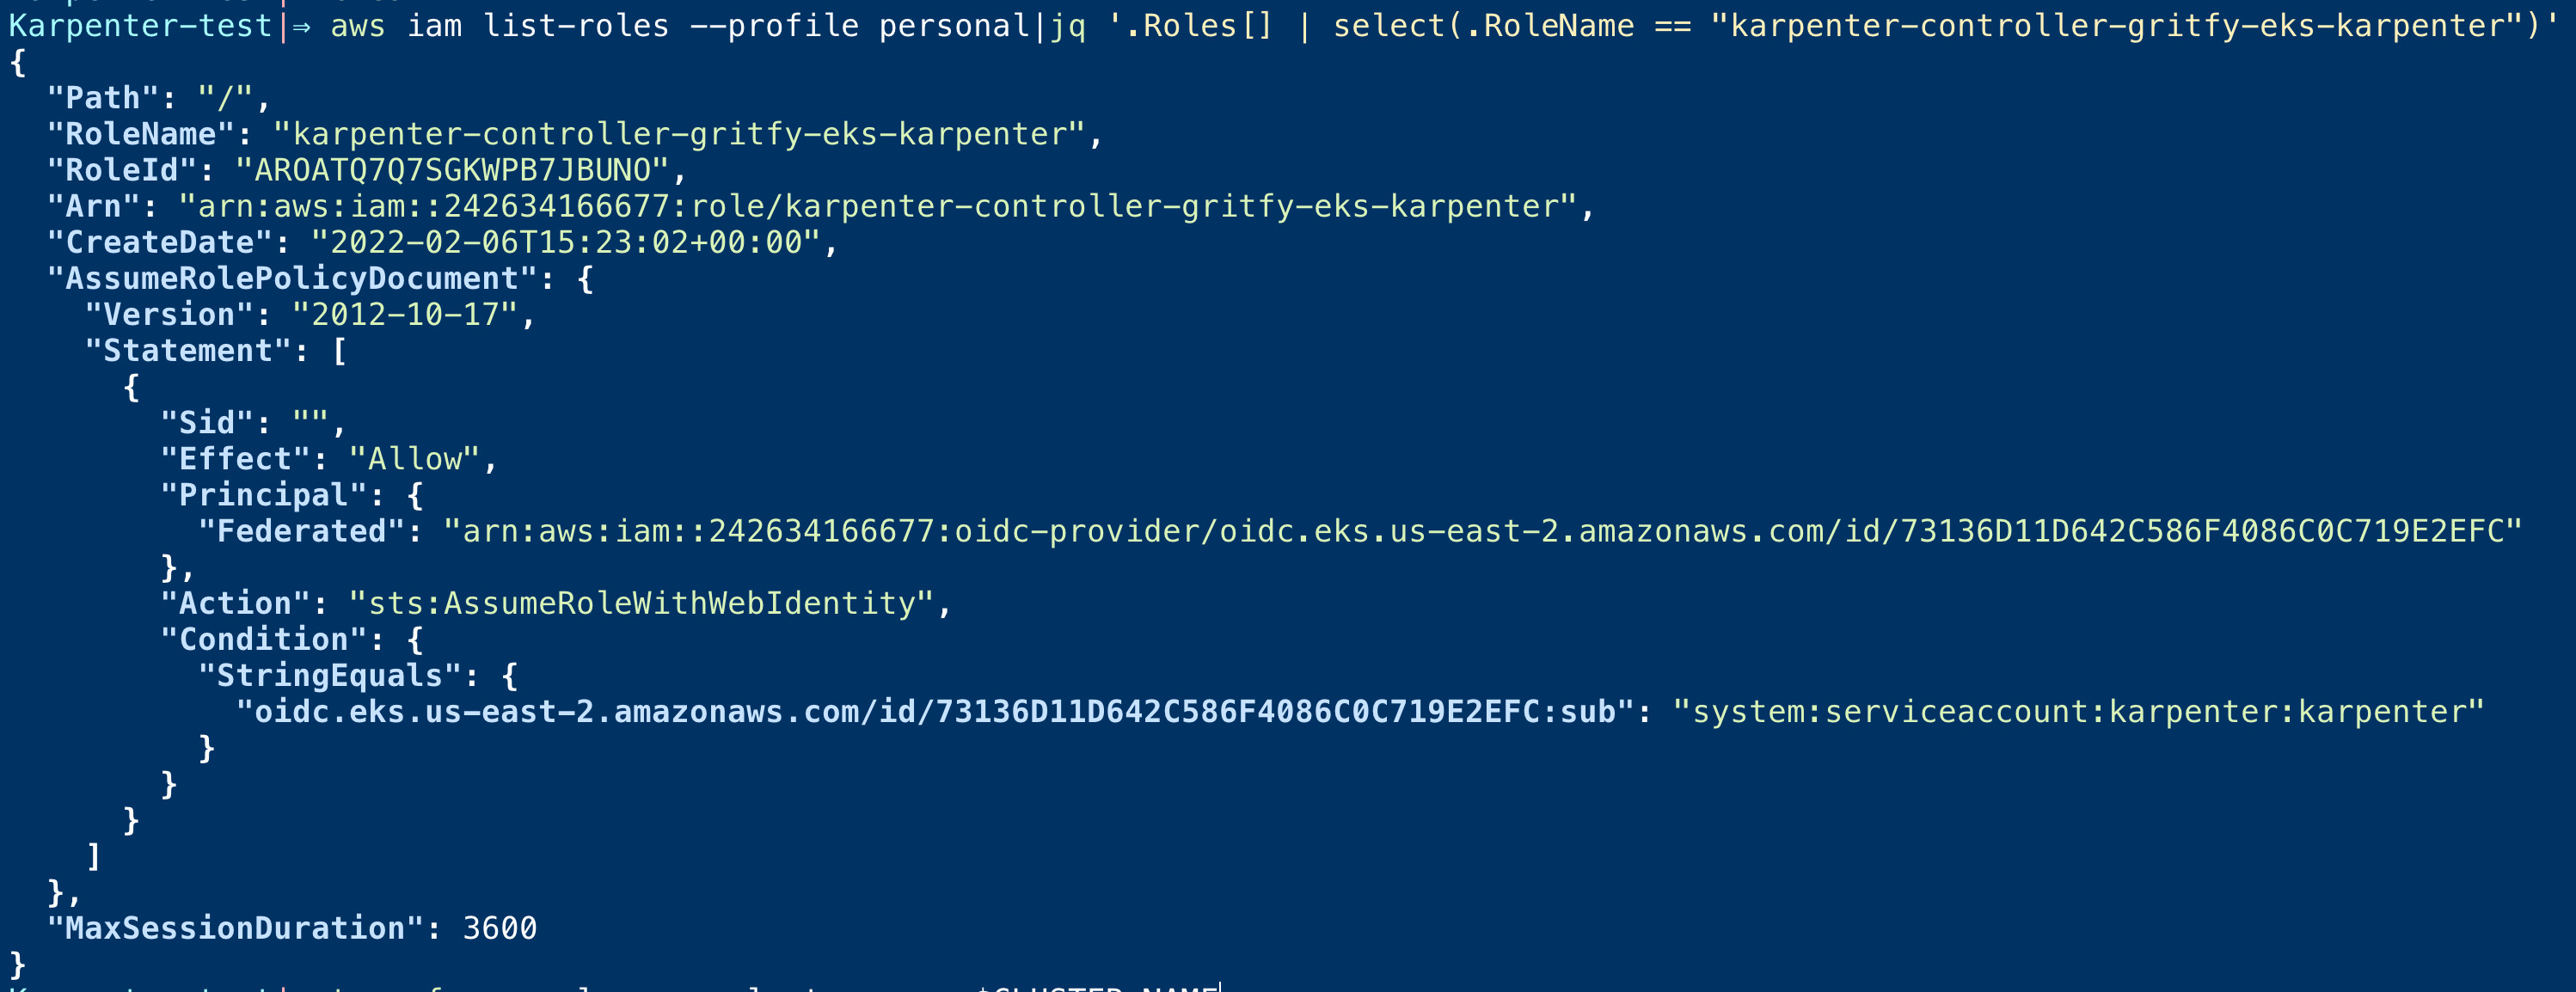Select the "Allow" Effect value
The width and height of the screenshot is (2576, 992).
tap(414, 459)
